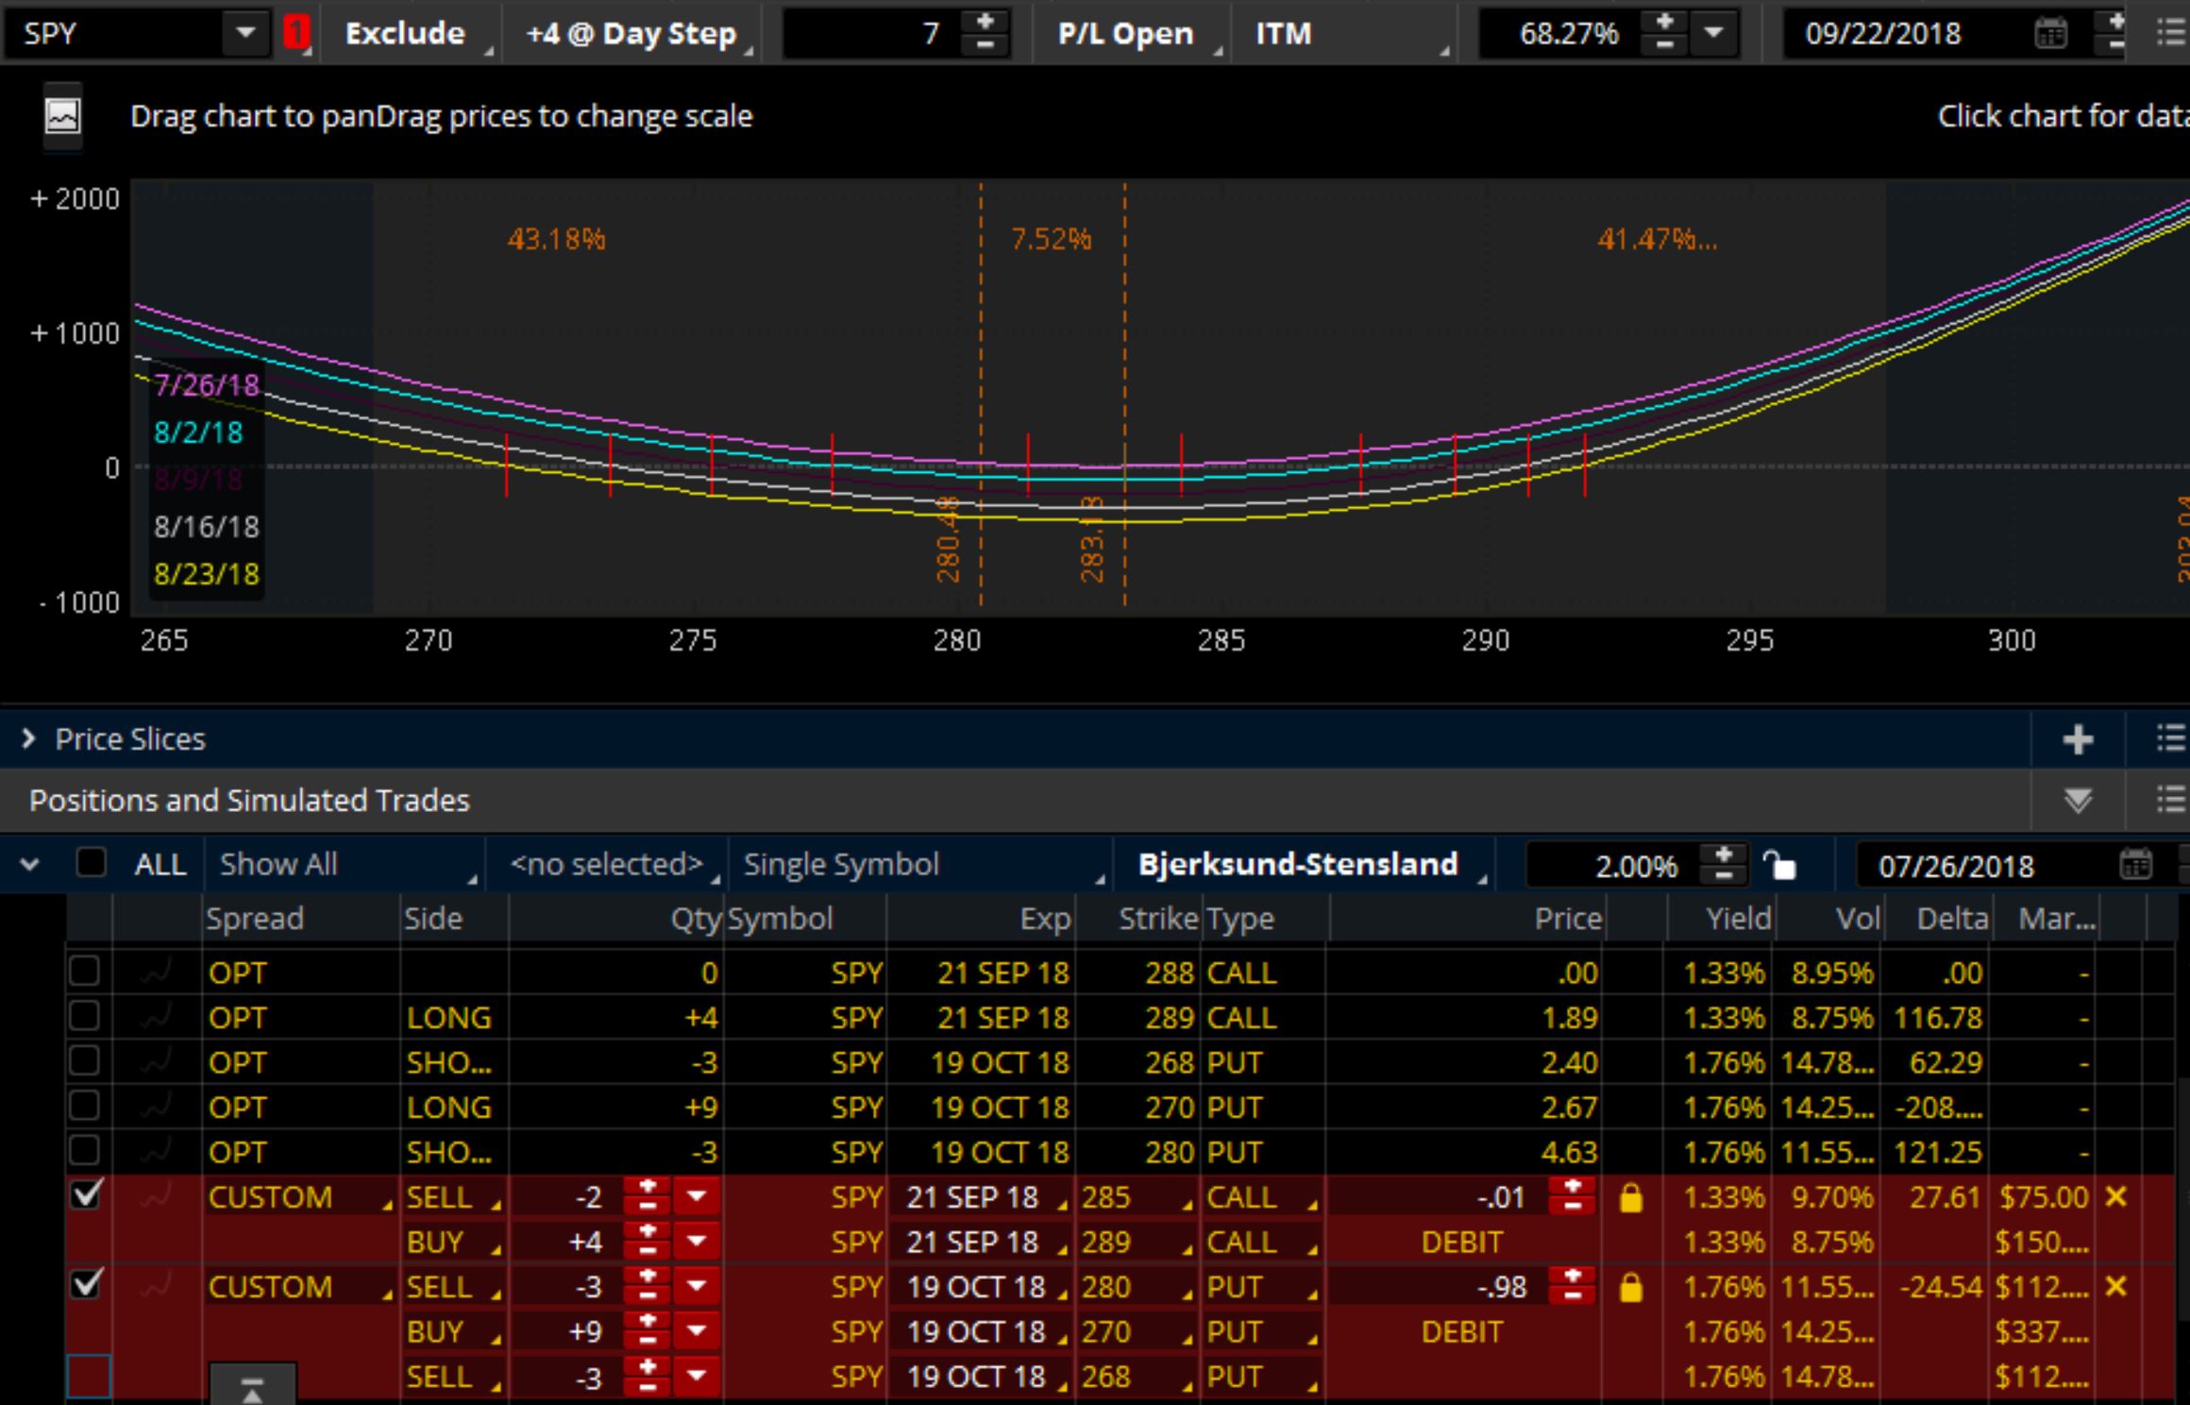Open Price Slices settings list icon
The width and height of the screenshot is (2190, 1405).
coord(2169,739)
